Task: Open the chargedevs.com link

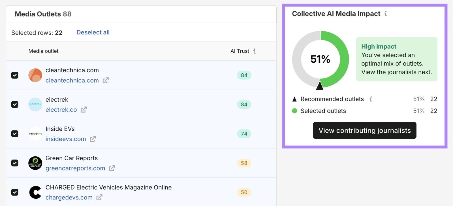Action: [69, 198]
